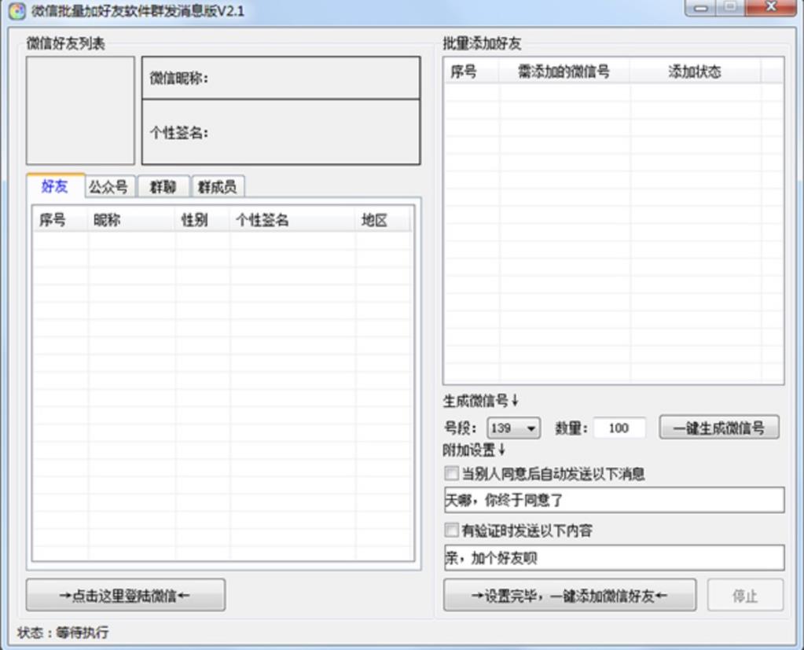The width and height of the screenshot is (804, 650).
Task: Click the 停止 button
Action: click(746, 595)
